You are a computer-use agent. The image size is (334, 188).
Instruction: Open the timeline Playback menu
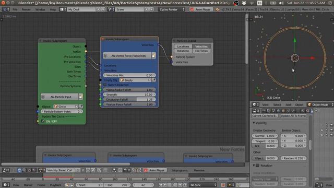(55, 185)
